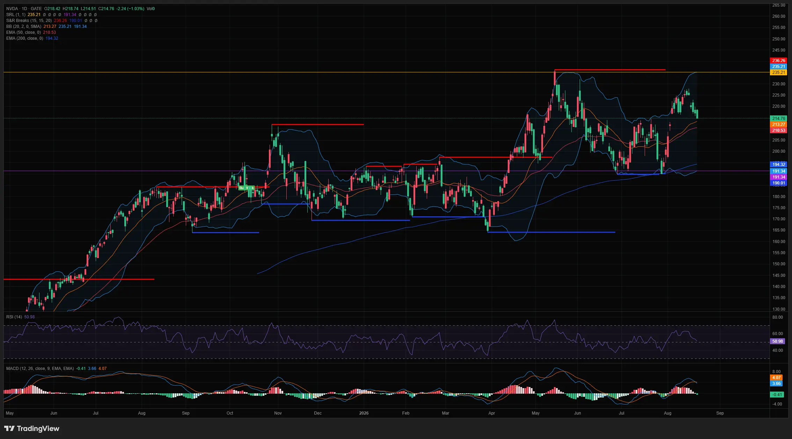The image size is (792, 439).
Task: Click the high value H218.74
Action: click(x=71, y=9)
